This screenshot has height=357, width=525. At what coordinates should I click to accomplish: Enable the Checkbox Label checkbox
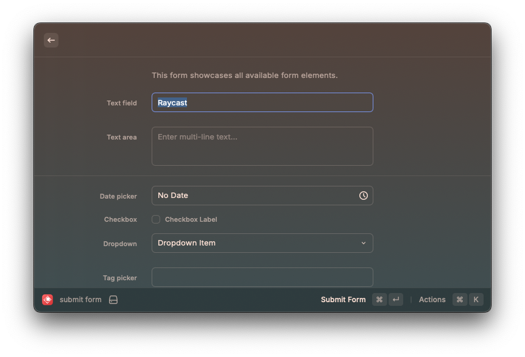[x=156, y=219]
